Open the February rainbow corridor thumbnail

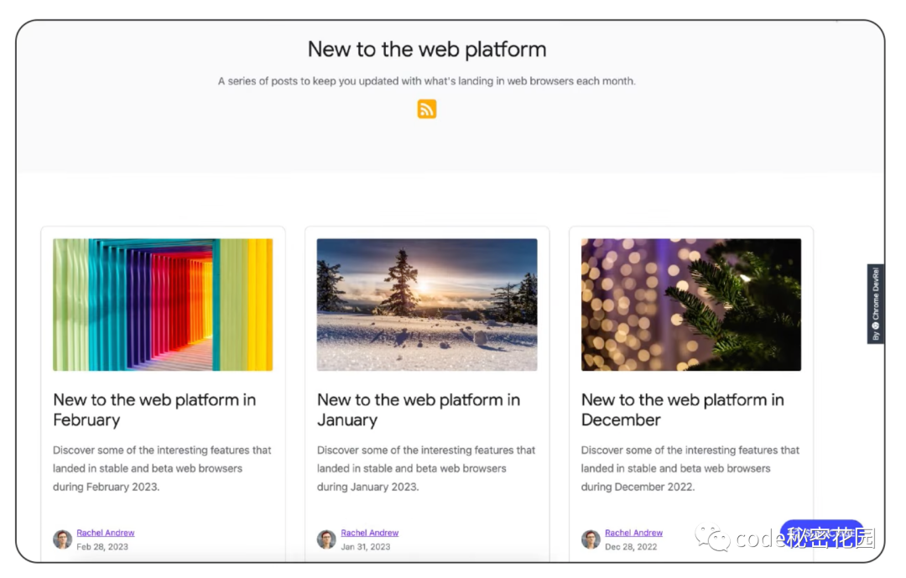[x=163, y=305]
